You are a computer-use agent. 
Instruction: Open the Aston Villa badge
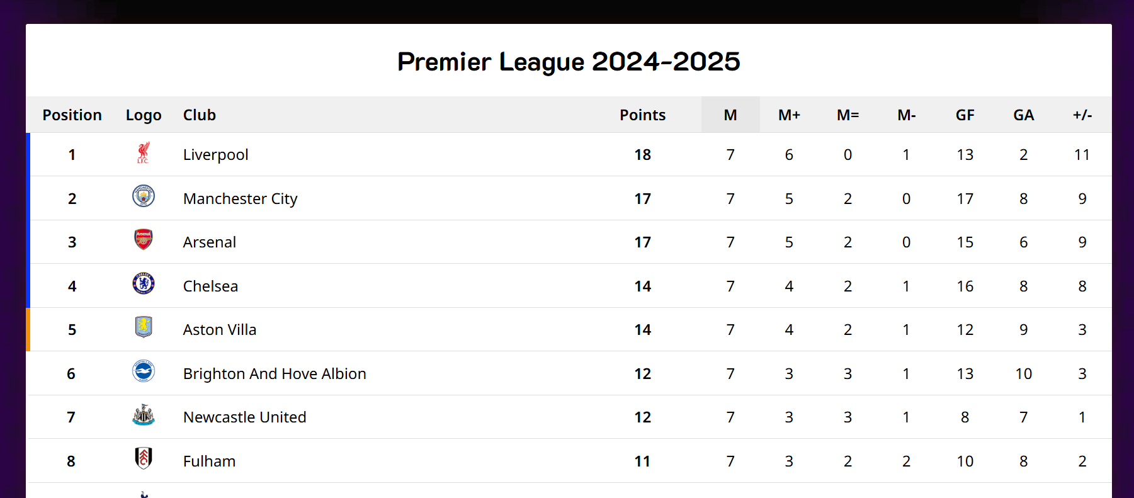[144, 327]
